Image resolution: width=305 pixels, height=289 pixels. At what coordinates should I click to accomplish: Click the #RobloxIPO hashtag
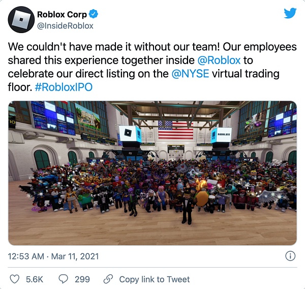(64, 86)
